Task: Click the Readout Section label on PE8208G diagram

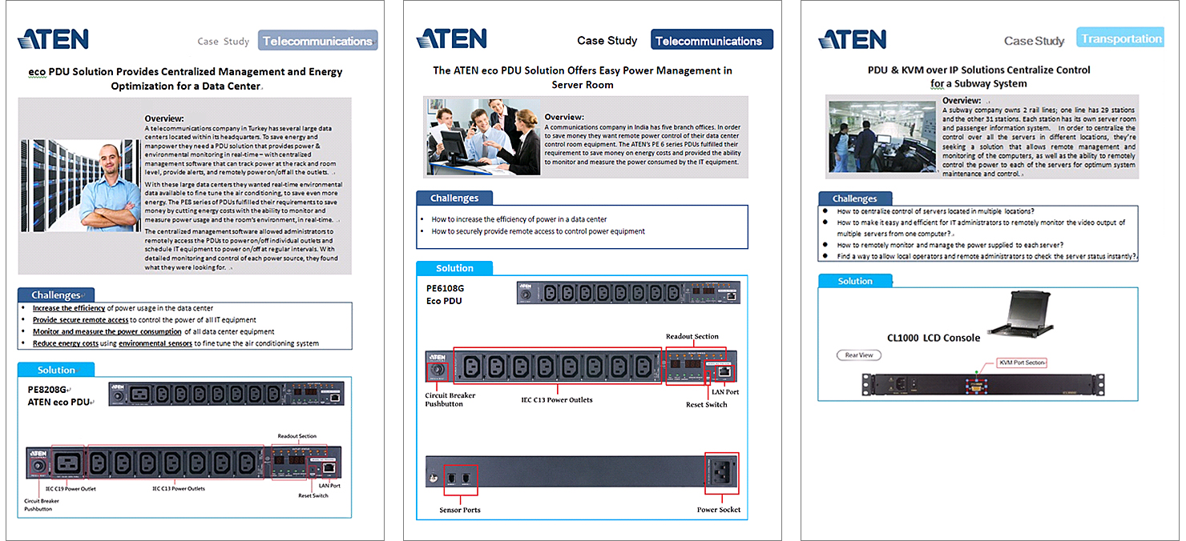Action: coord(296,436)
